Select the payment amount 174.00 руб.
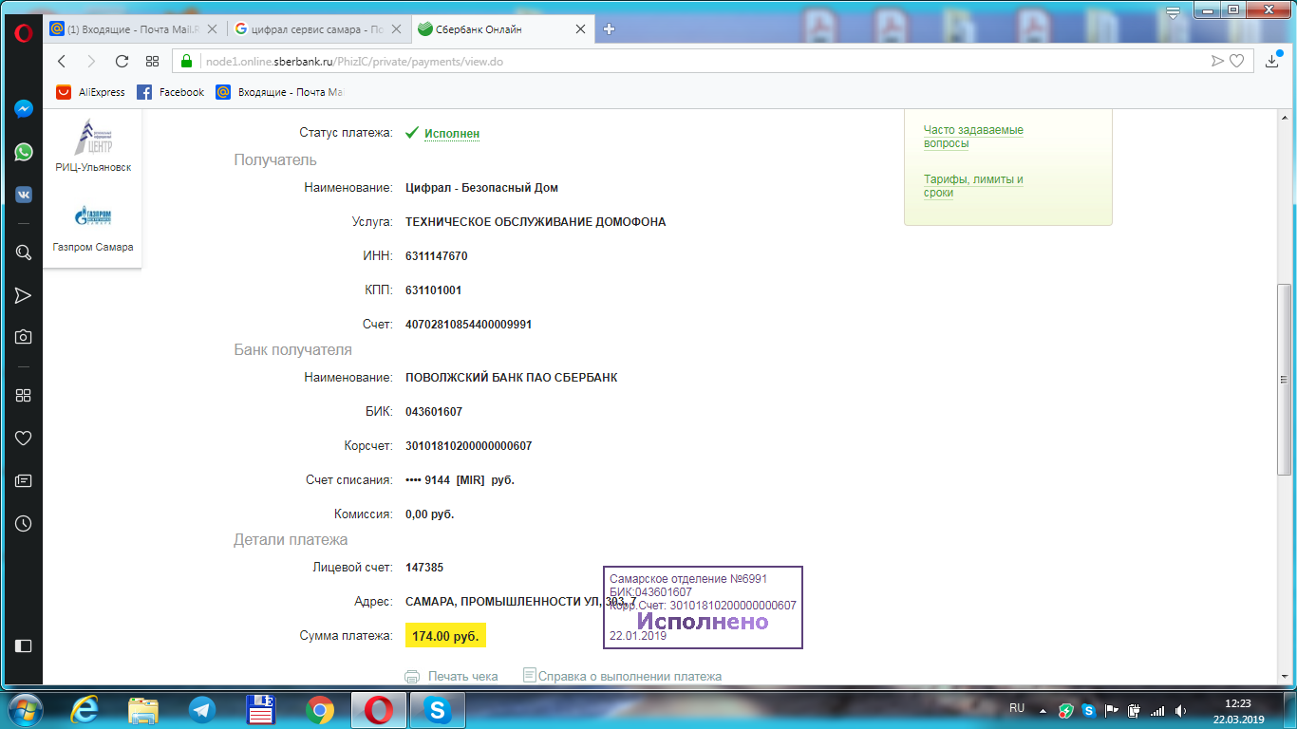1297x729 pixels. click(x=445, y=636)
